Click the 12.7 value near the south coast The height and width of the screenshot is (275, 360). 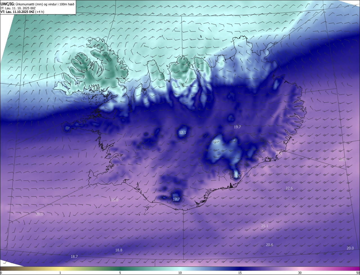pos(176,199)
